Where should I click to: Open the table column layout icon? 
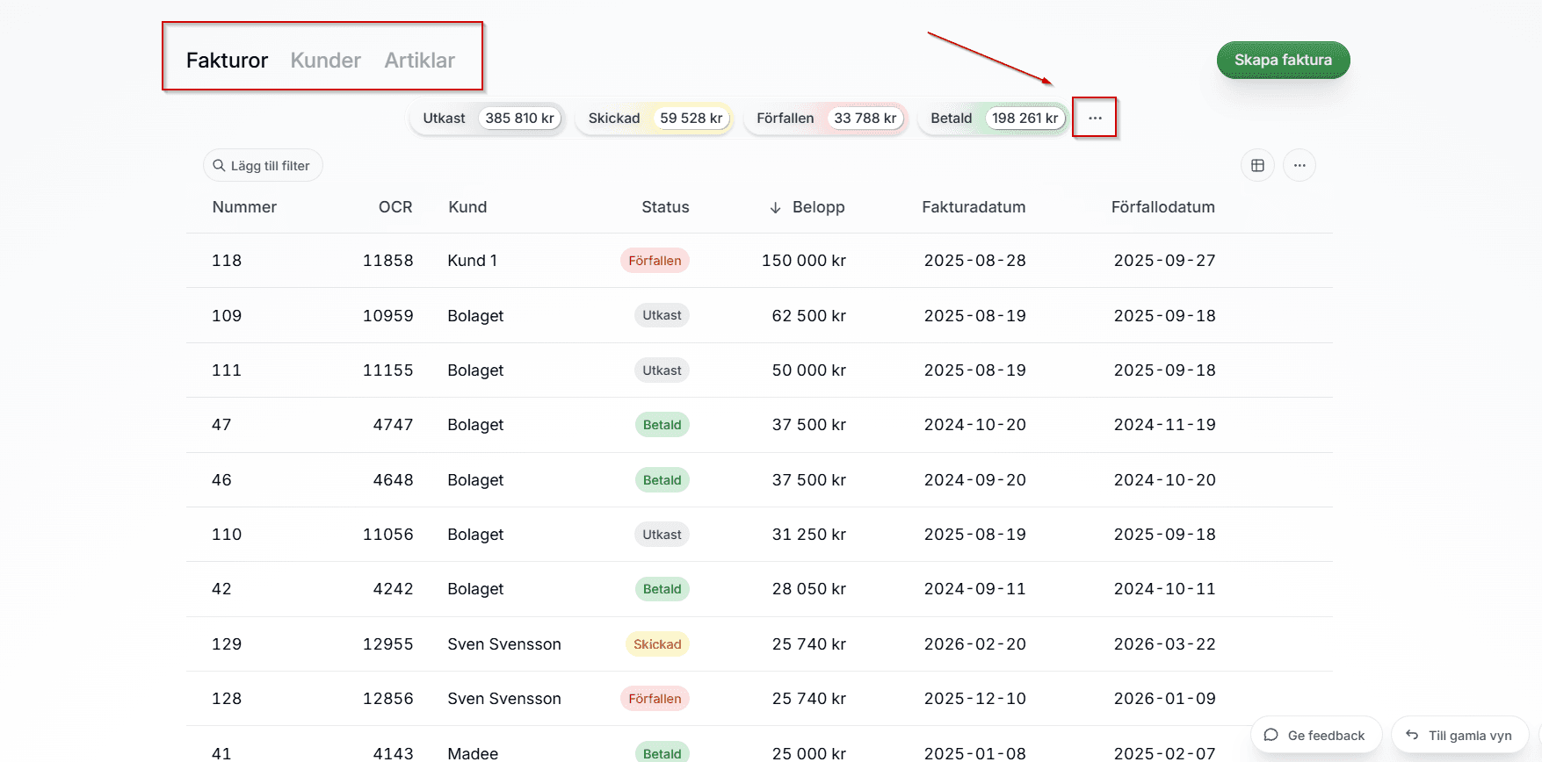pos(1257,165)
